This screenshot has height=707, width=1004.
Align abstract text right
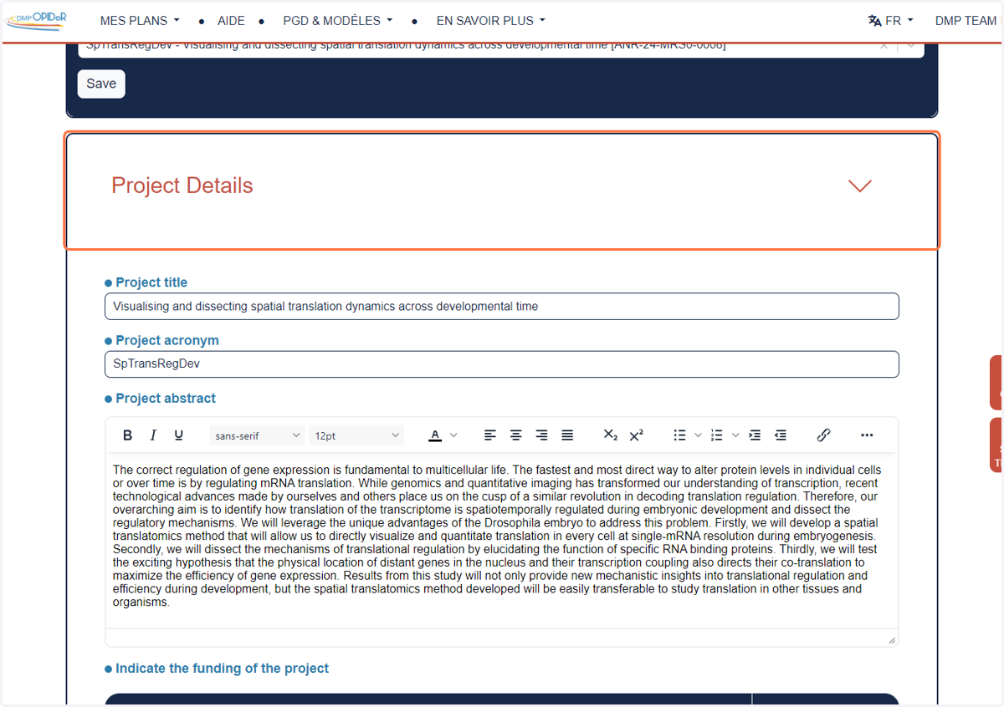point(542,435)
